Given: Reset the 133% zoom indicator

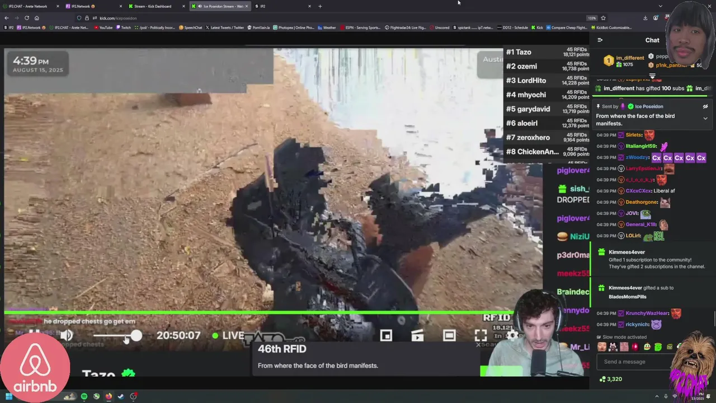Looking at the screenshot, I should pos(592,18).
